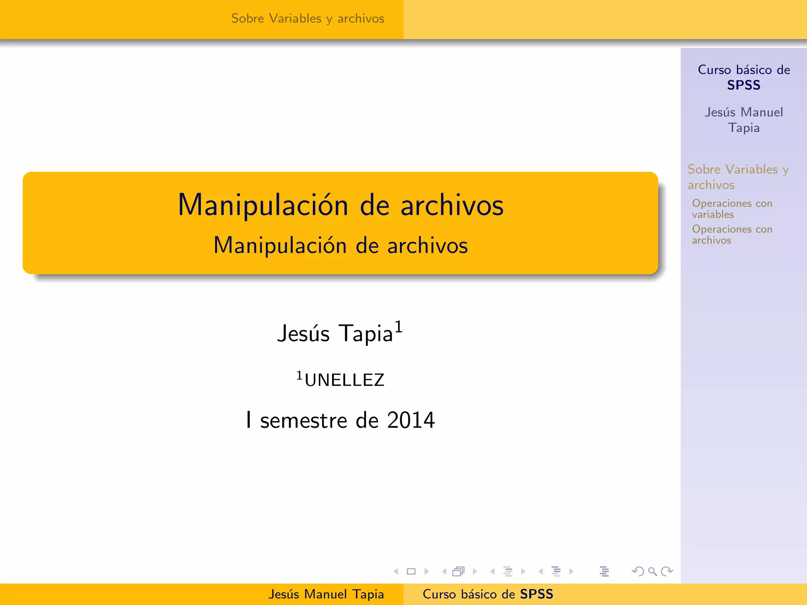Click 'Curso básico de SPSS' sidebar title
This screenshot has height=605, width=807.
(744, 77)
